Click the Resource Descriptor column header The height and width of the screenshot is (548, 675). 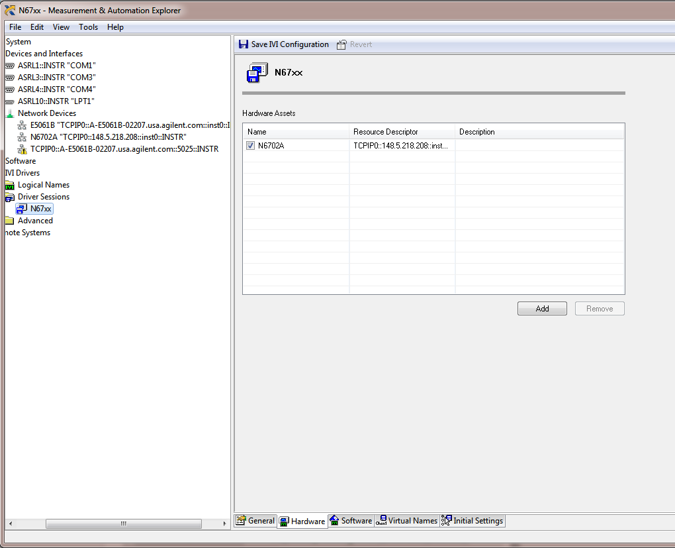tap(402, 132)
